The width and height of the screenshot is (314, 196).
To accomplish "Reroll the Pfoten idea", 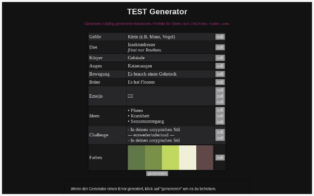I will (x=220, y=110).
